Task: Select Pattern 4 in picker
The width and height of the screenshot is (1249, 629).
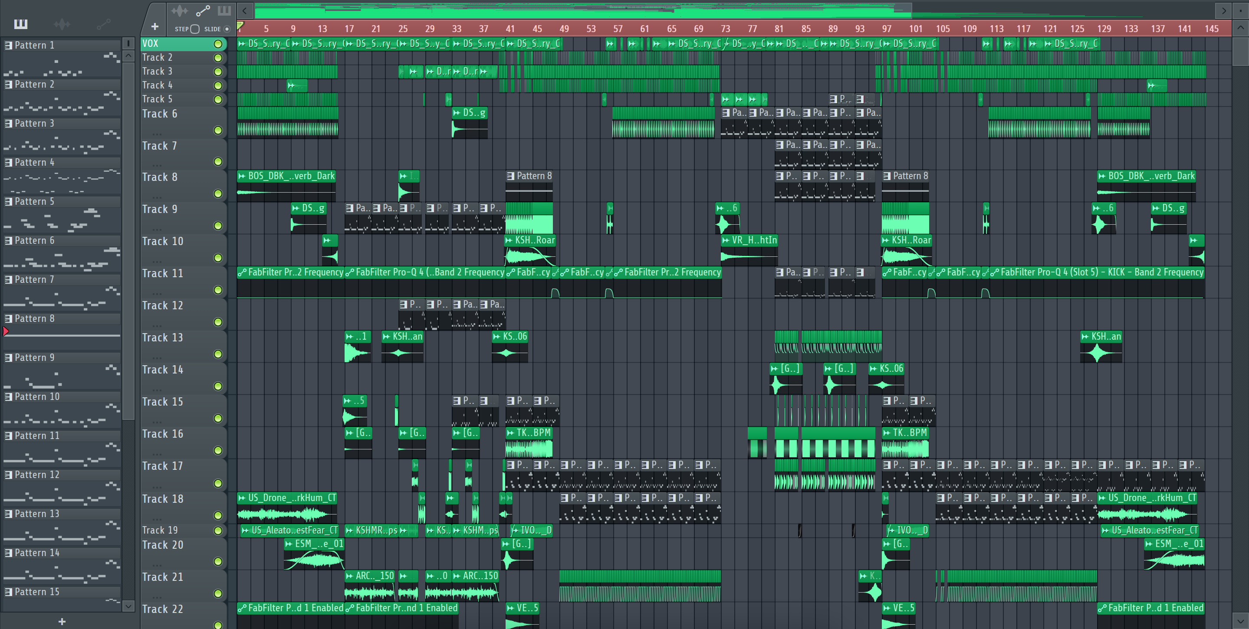Action: click(62, 162)
